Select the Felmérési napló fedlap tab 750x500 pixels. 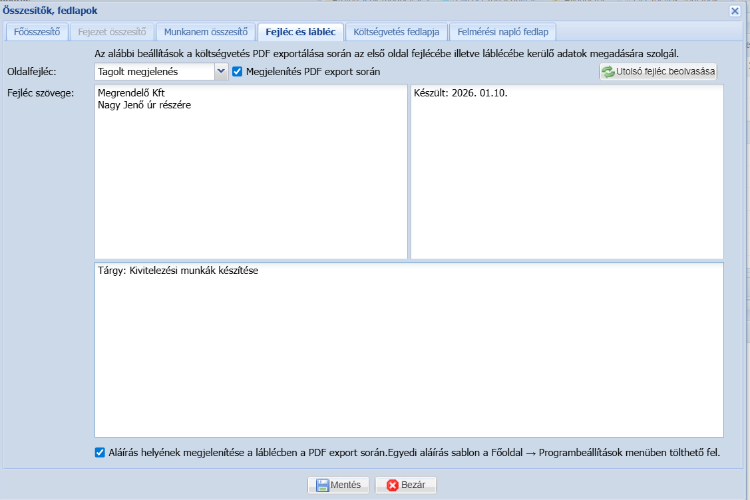(502, 31)
